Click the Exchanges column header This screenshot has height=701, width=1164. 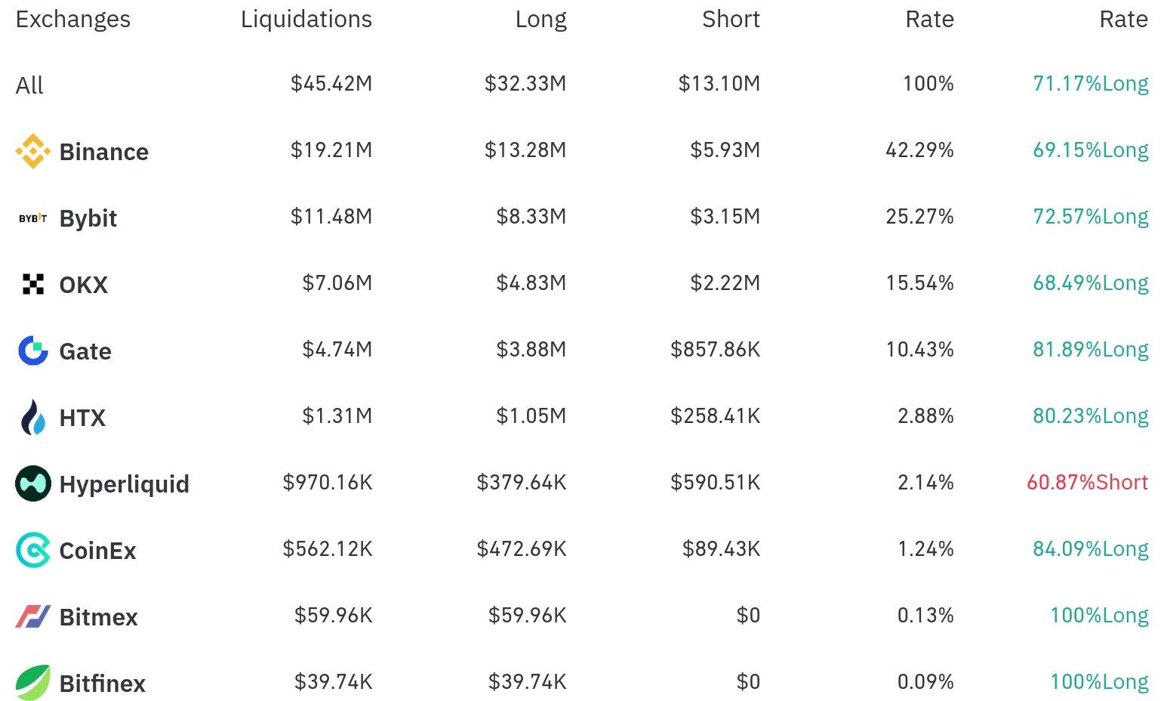[x=73, y=19]
